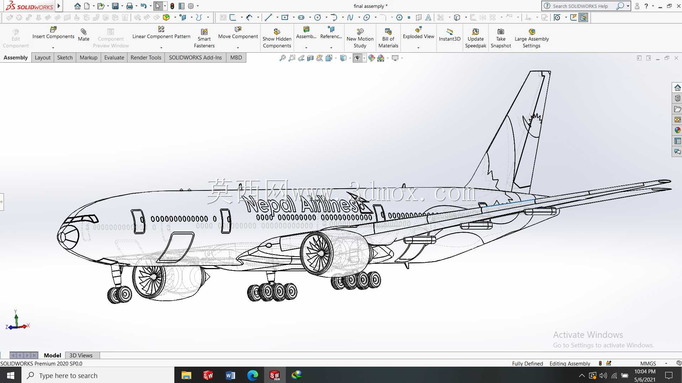Launch Smart Fasteners
682x383 pixels.
pos(204,38)
